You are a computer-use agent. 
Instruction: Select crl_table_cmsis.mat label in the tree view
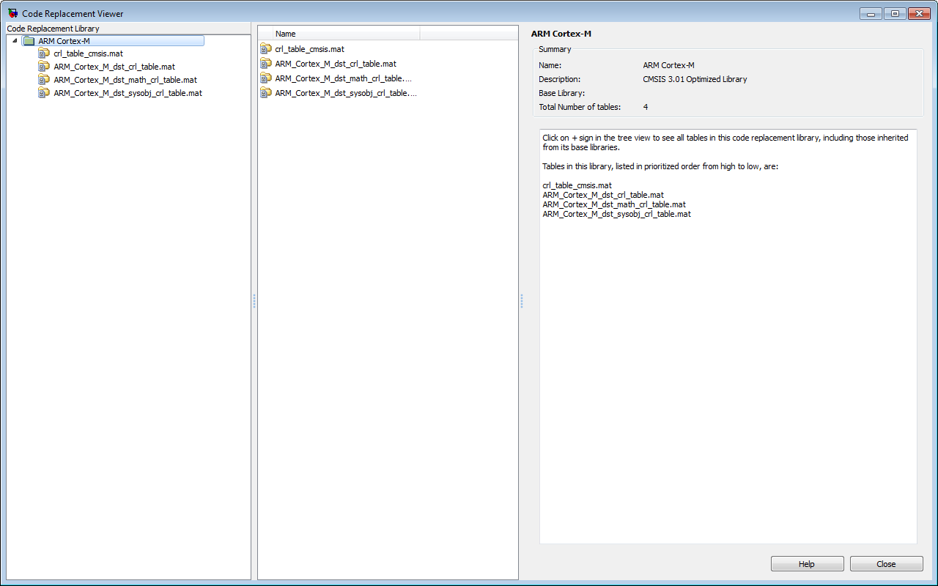(88, 53)
